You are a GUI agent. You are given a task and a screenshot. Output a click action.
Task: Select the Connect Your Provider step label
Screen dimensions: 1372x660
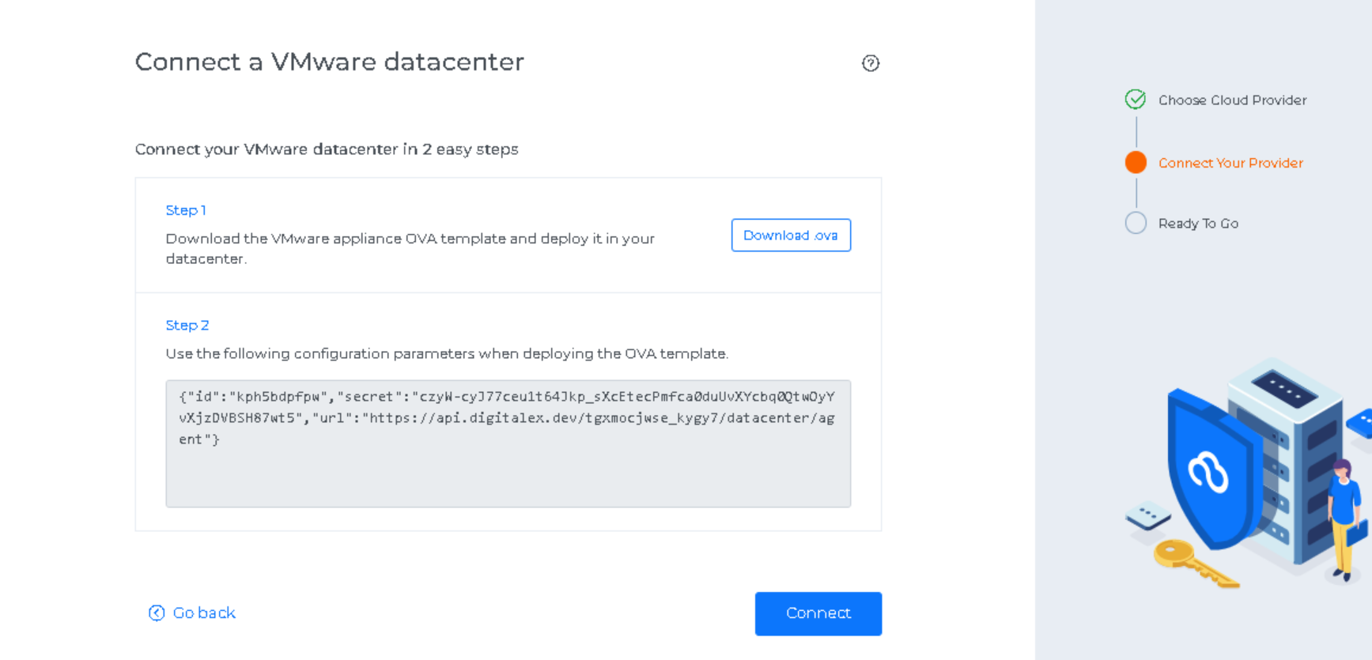pos(1230,163)
